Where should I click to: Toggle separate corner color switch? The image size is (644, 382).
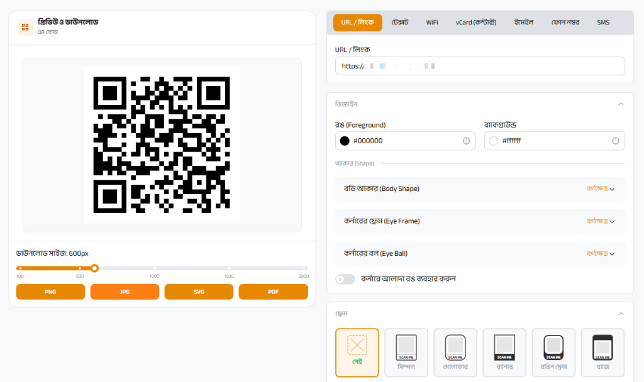pos(345,279)
